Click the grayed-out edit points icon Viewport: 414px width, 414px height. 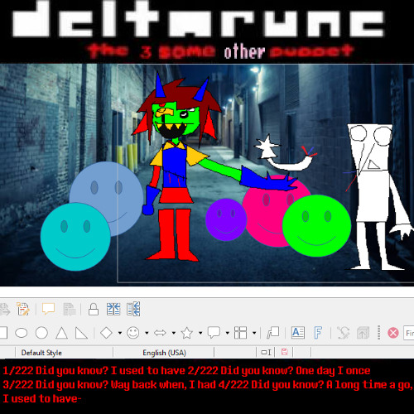[x=343, y=333]
